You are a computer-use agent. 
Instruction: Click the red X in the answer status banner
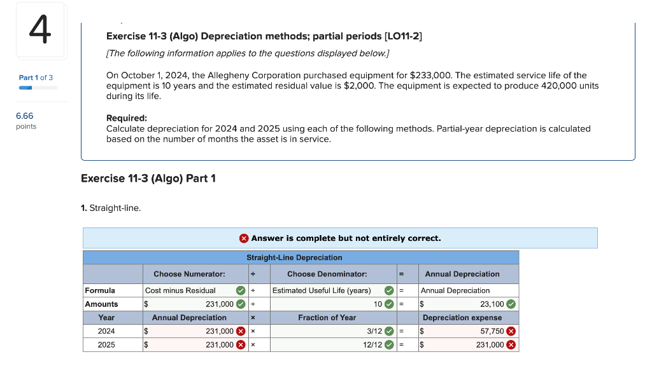[243, 238]
